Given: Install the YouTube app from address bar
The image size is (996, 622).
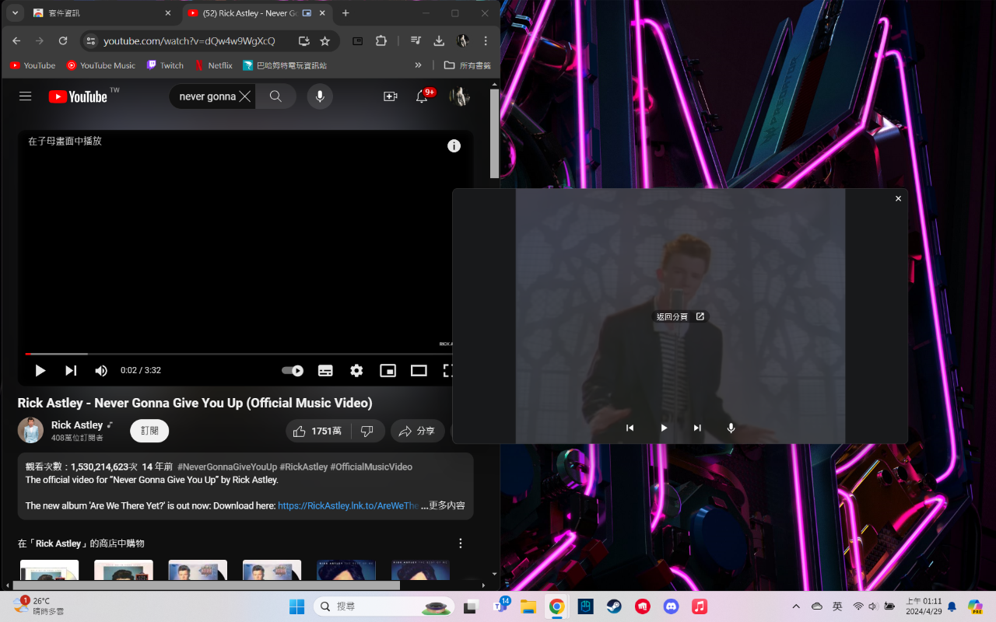Looking at the screenshot, I should (x=304, y=40).
